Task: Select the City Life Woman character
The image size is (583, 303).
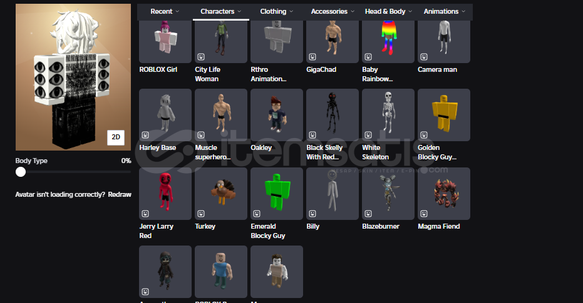Action: pyautogui.click(x=221, y=41)
